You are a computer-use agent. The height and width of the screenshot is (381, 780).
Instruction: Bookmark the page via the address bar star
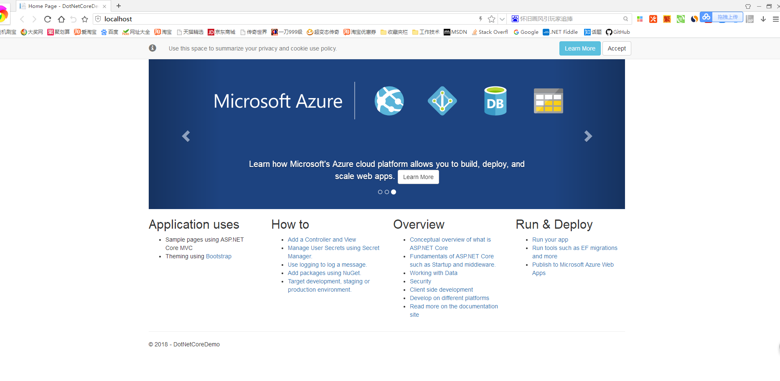click(x=491, y=19)
